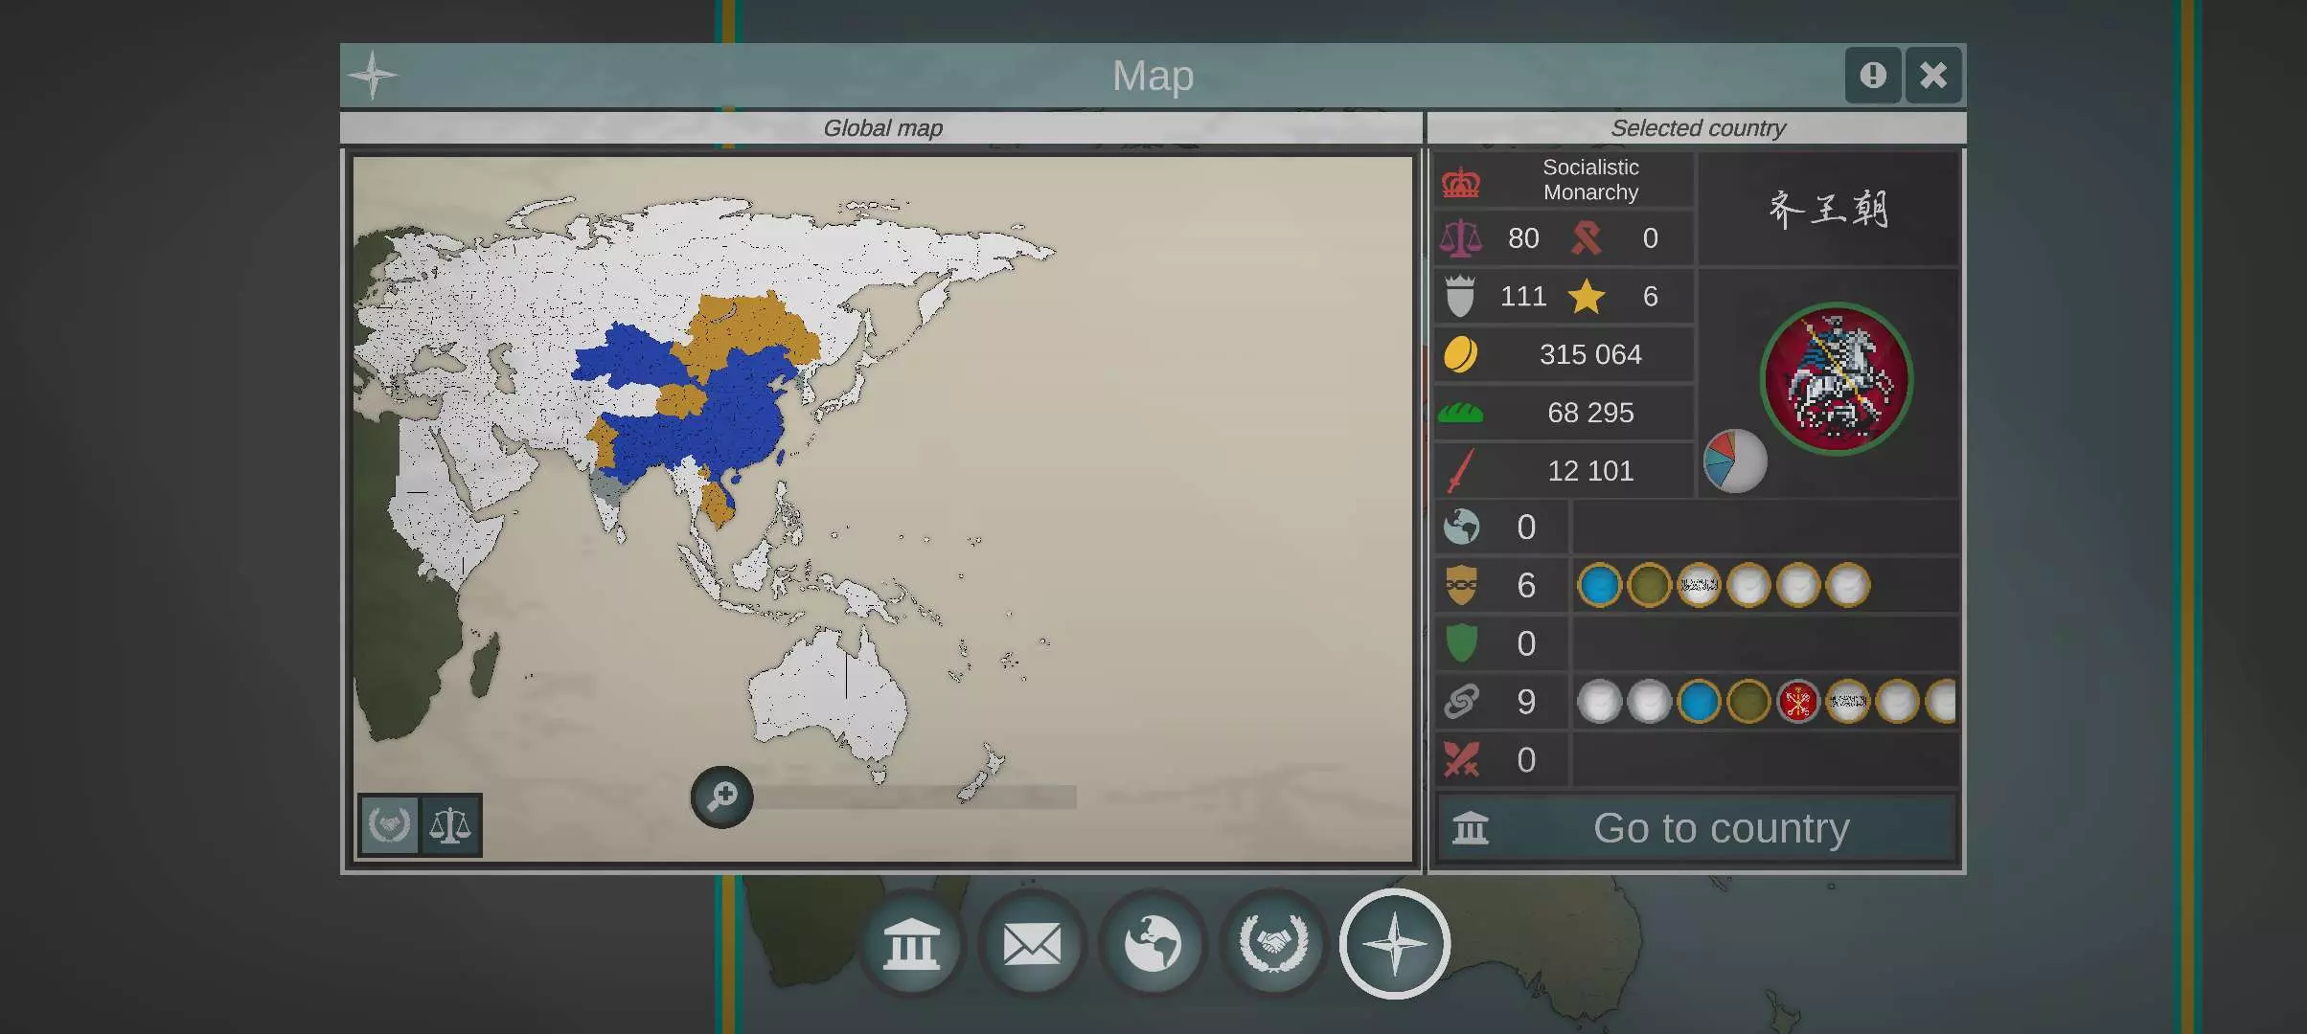Click the population pie chart icon

pos(1734,461)
